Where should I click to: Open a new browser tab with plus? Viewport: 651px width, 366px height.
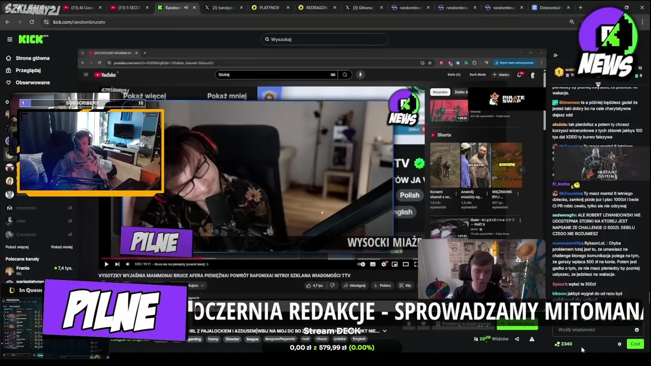coord(580,8)
